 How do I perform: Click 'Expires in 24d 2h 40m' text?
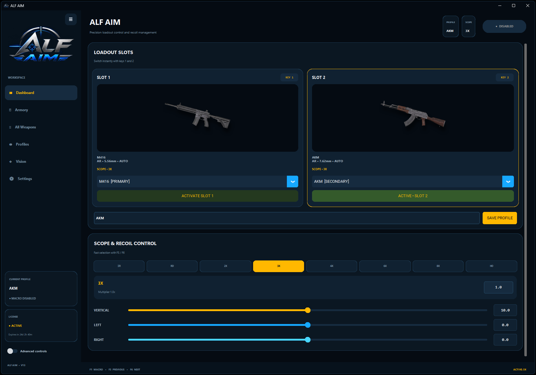point(20,335)
